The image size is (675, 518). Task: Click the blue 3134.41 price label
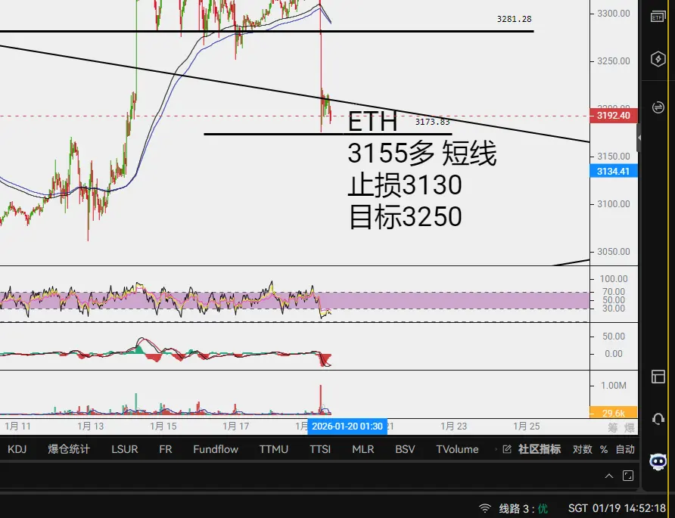tap(614, 171)
